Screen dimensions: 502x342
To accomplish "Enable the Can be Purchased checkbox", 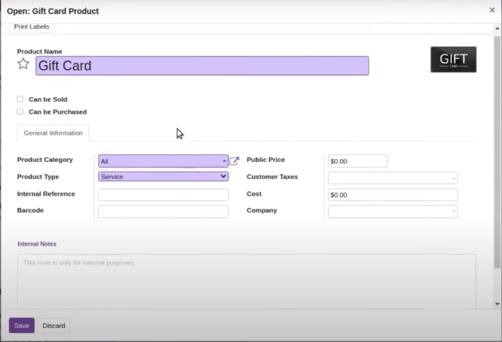I will pos(20,112).
